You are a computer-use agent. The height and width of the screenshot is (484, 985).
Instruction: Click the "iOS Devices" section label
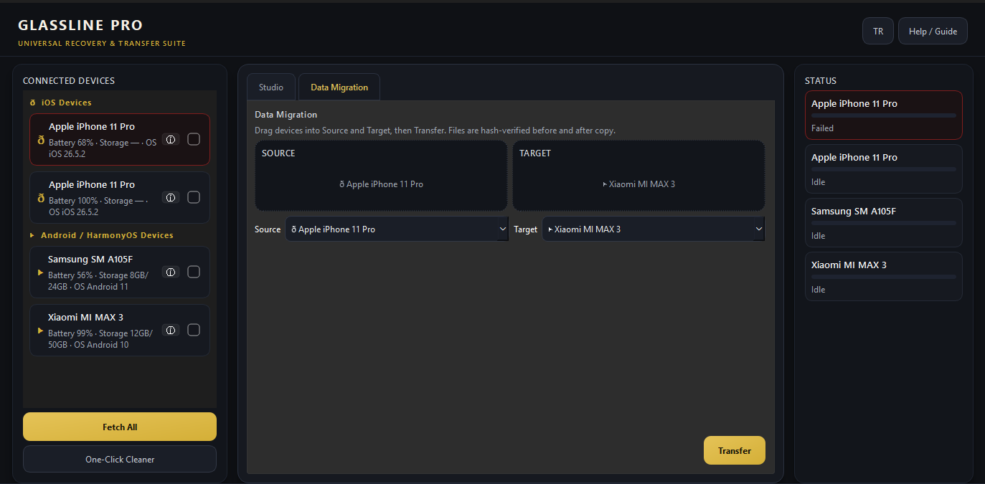click(67, 103)
